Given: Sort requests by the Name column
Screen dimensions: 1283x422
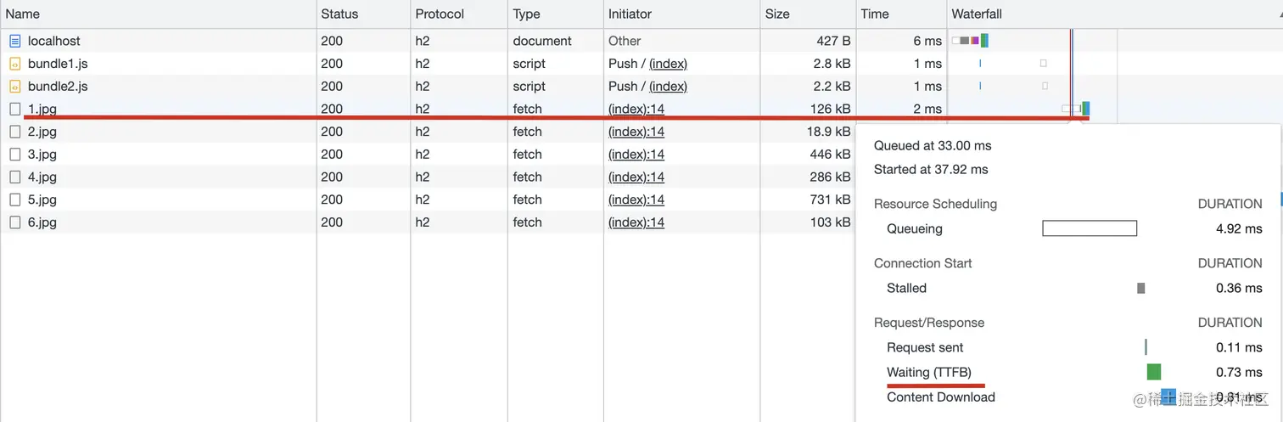Looking at the screenshot, I should pyautogui.click(x=158, y=14).
